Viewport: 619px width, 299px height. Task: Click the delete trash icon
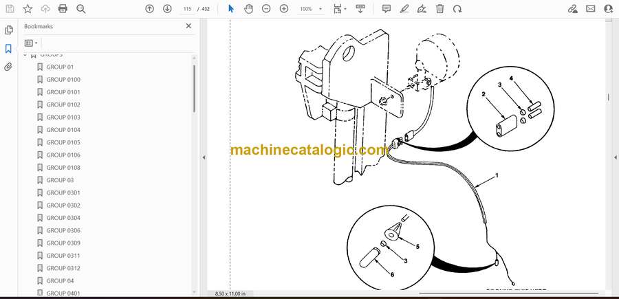(439, 9)
